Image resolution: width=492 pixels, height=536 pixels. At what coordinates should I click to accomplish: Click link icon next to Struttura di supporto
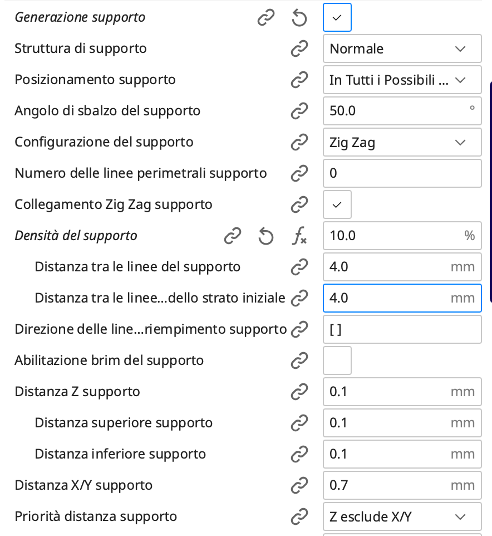click(299, 49)
